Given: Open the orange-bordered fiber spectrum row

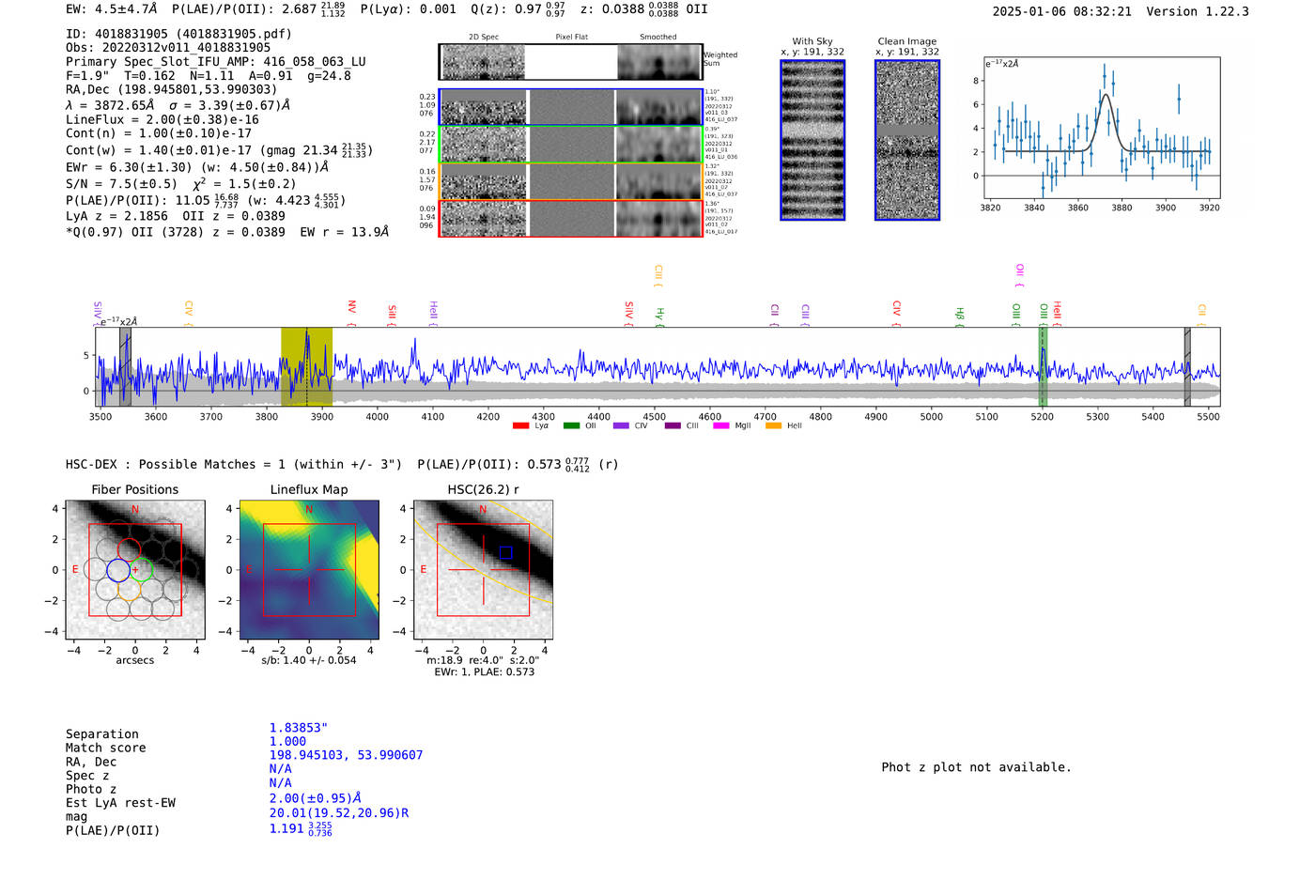Looking at the screenshot, I should 570,181.
